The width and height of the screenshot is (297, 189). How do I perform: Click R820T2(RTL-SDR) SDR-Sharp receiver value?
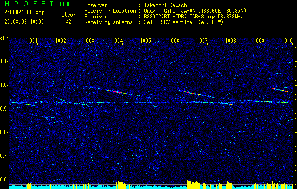click(x=194, y=17)
